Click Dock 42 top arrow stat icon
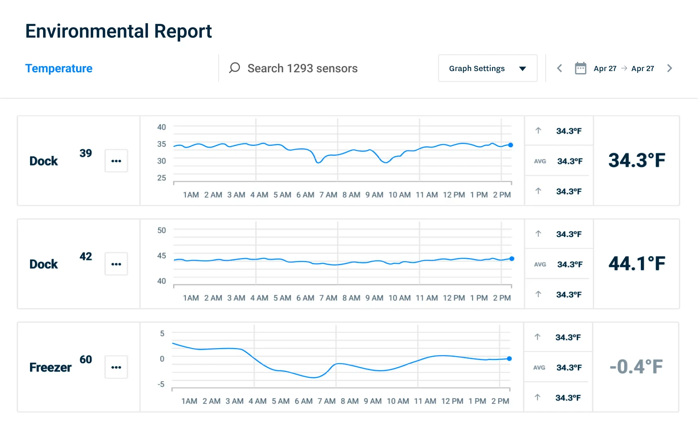 pyautogui.click(x=538, y=234)
